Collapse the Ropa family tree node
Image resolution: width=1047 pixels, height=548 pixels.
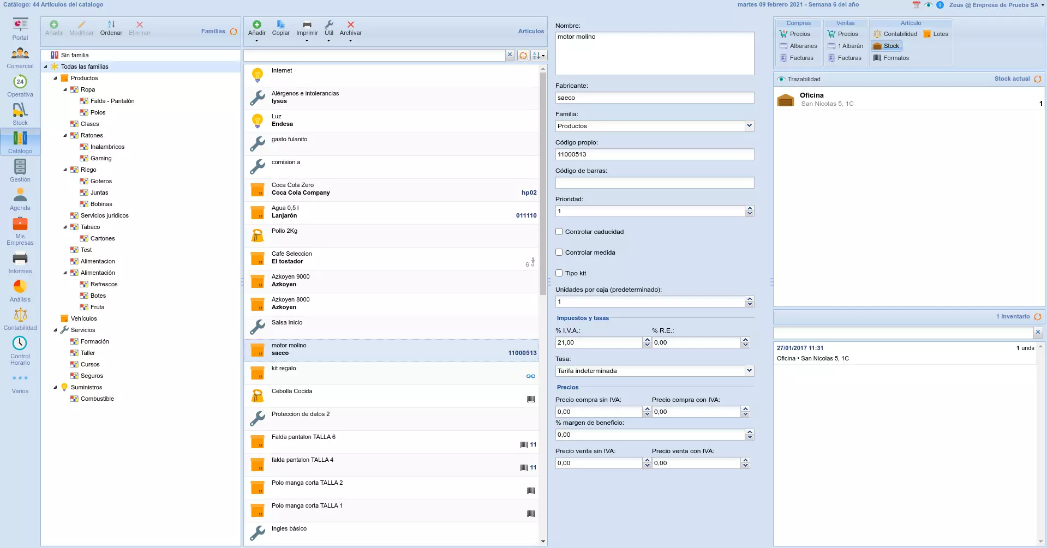(65, 89)
